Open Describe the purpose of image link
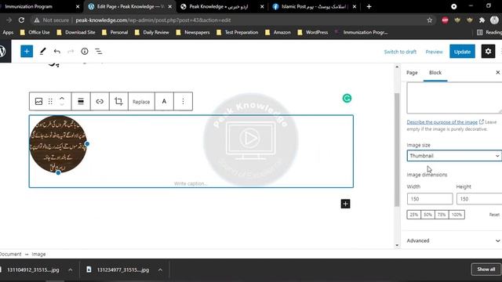 442,122
